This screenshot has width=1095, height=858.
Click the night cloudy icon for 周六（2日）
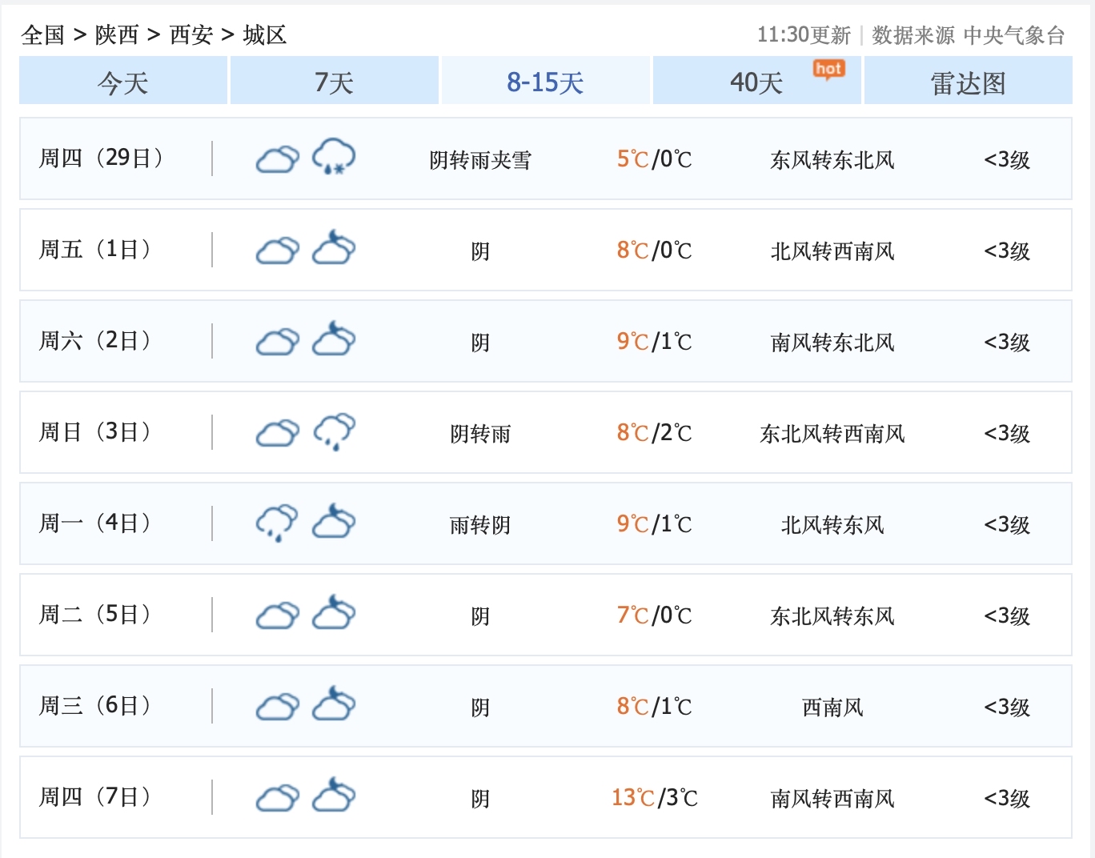[334, 340]
